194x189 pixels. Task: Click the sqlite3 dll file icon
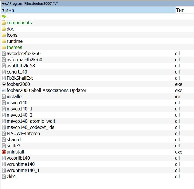[4, 146]
